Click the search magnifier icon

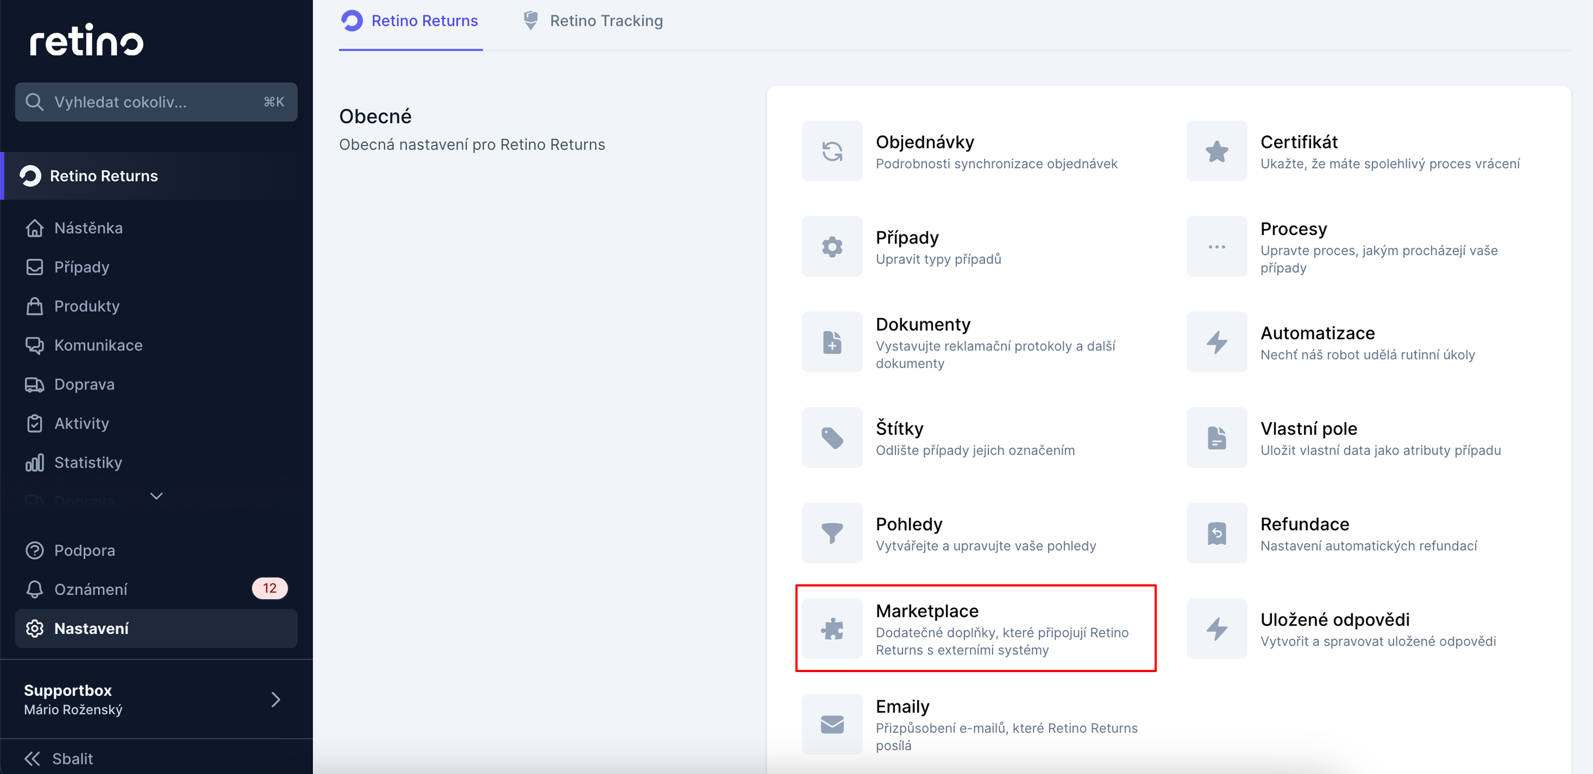35,102
